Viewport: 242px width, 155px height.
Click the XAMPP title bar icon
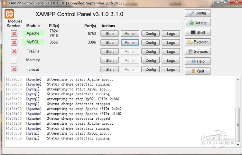(x=4, y=3)
